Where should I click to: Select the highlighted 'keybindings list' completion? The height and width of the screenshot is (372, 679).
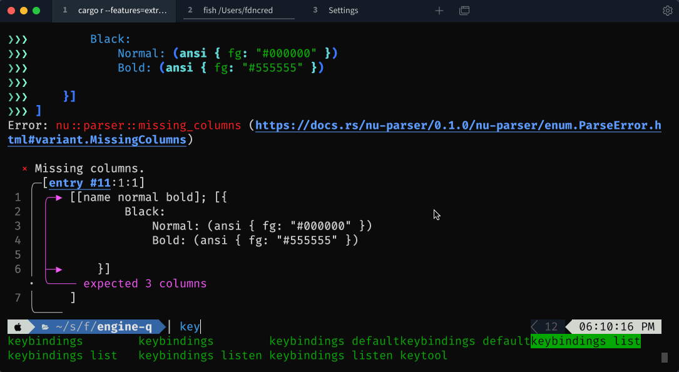tap(585, 341)
